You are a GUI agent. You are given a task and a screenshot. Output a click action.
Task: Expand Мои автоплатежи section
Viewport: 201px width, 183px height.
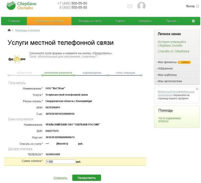point(170,81)
